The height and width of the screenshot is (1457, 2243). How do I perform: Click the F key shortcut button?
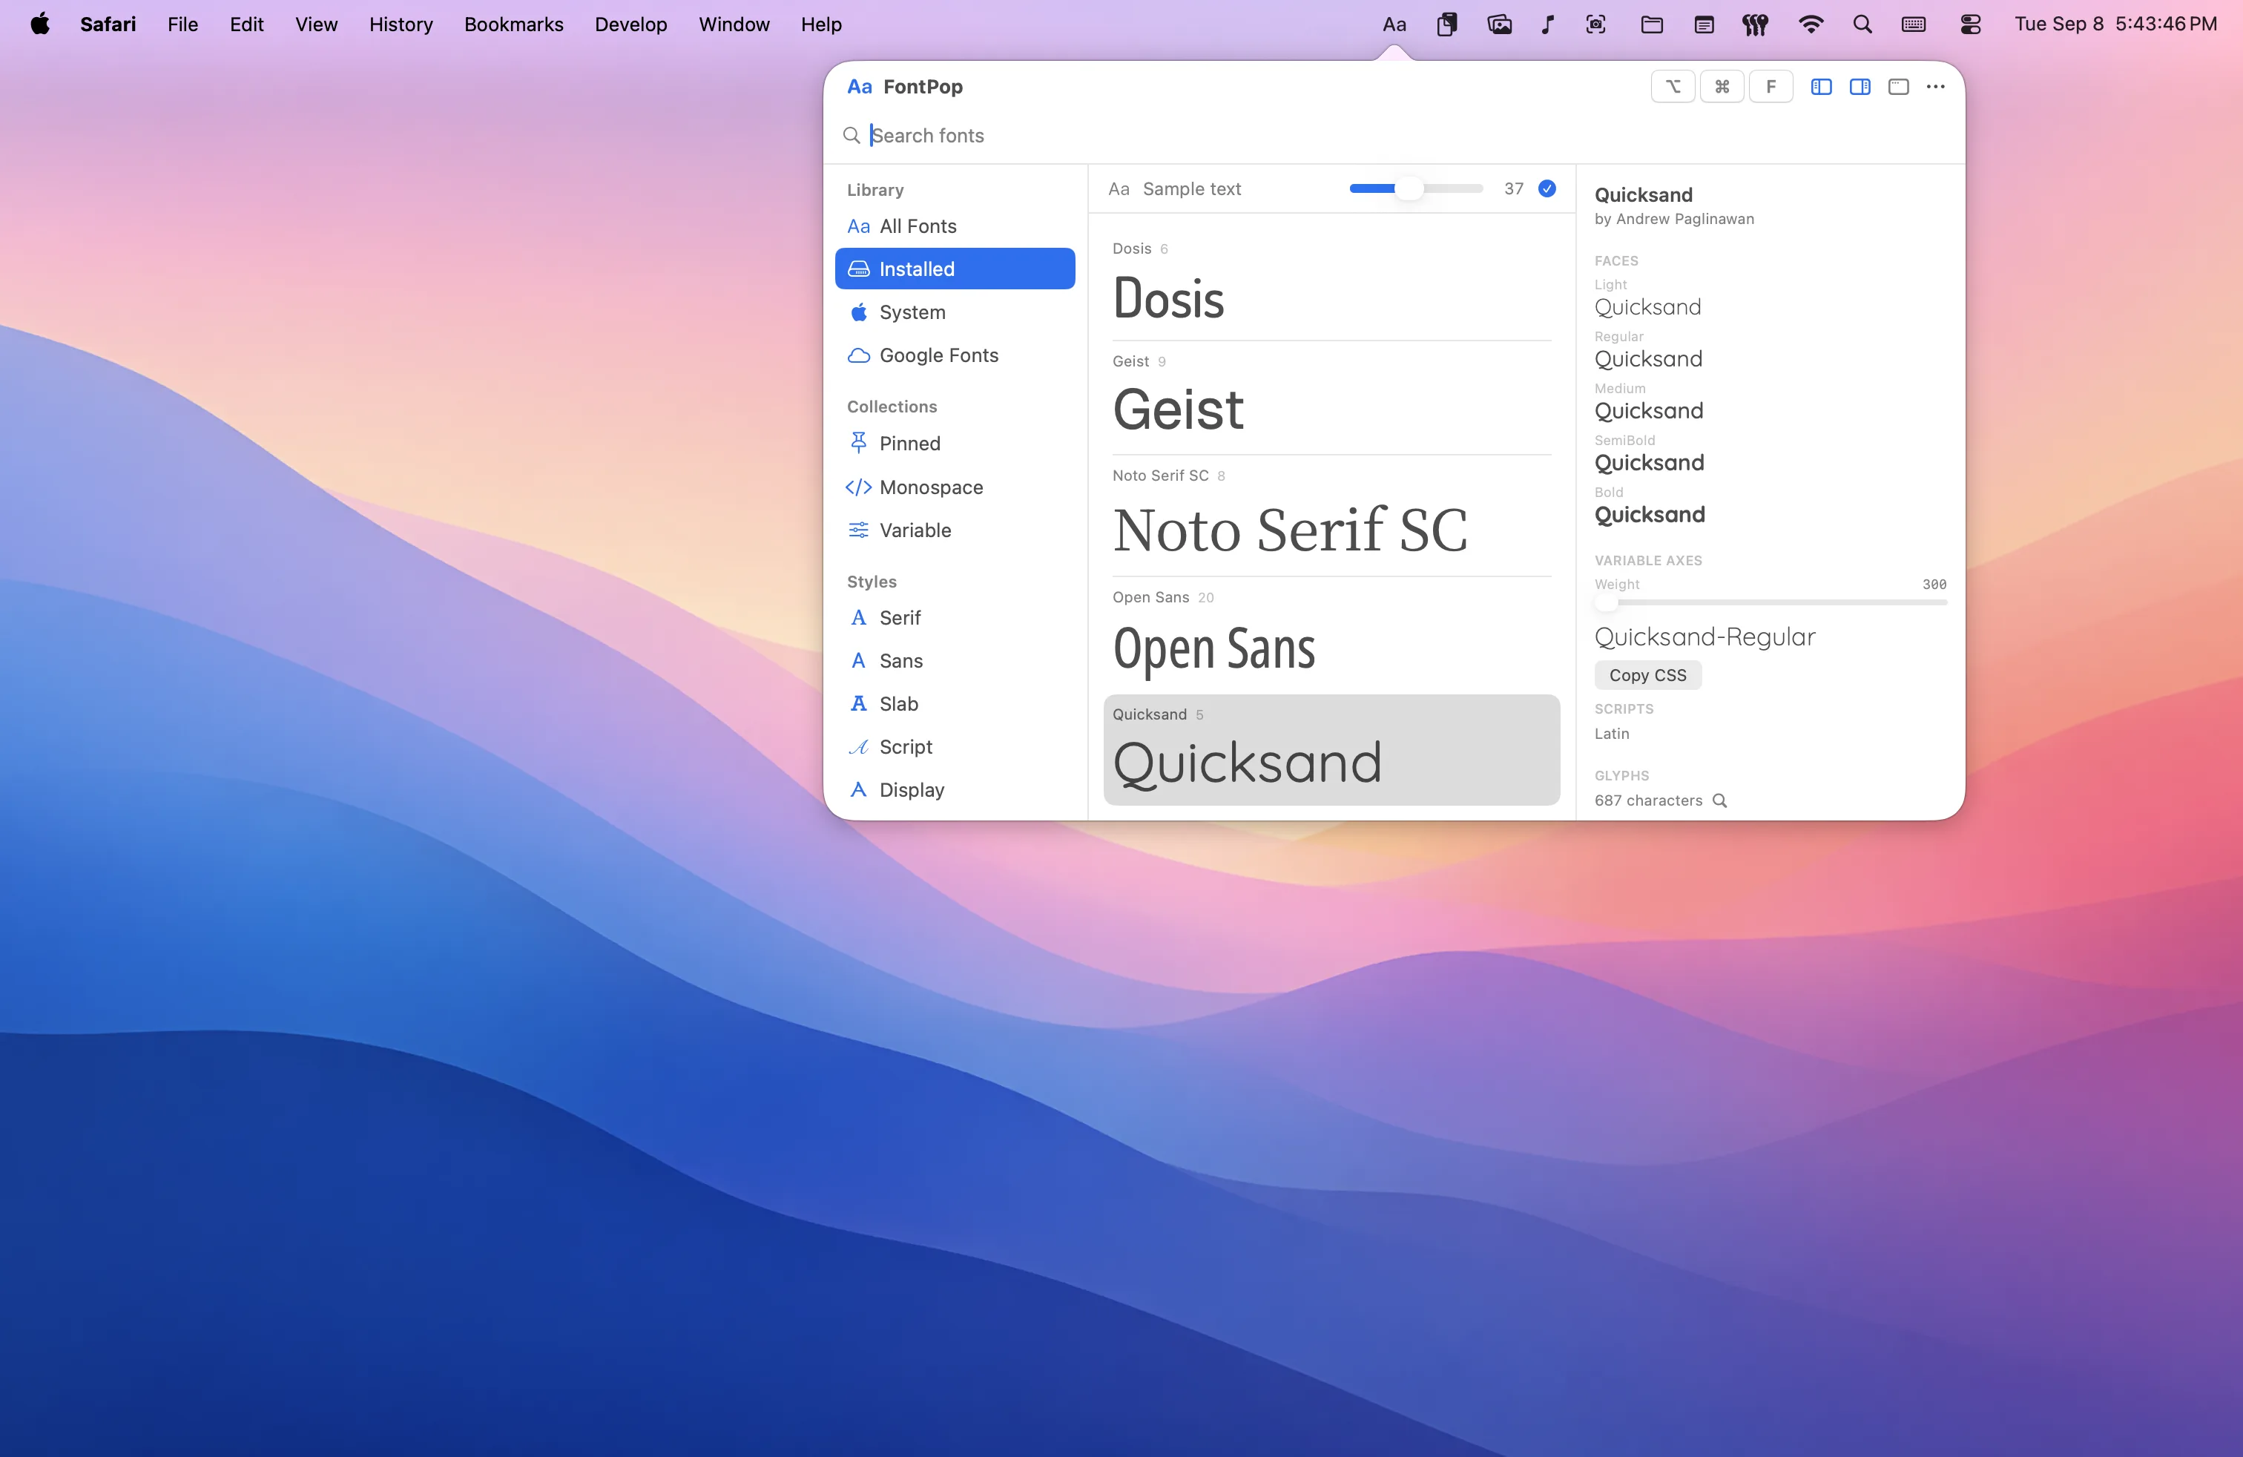point(1771,87)
